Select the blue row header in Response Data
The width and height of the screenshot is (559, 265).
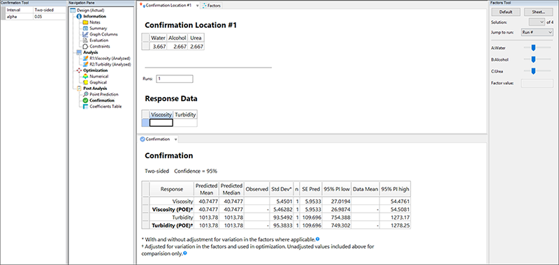pyautogui.click(x=145, y=123)
